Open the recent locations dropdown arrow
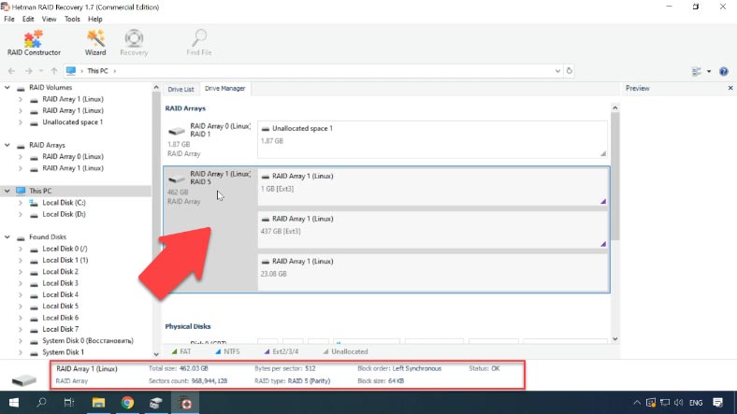 click(41, 71)
